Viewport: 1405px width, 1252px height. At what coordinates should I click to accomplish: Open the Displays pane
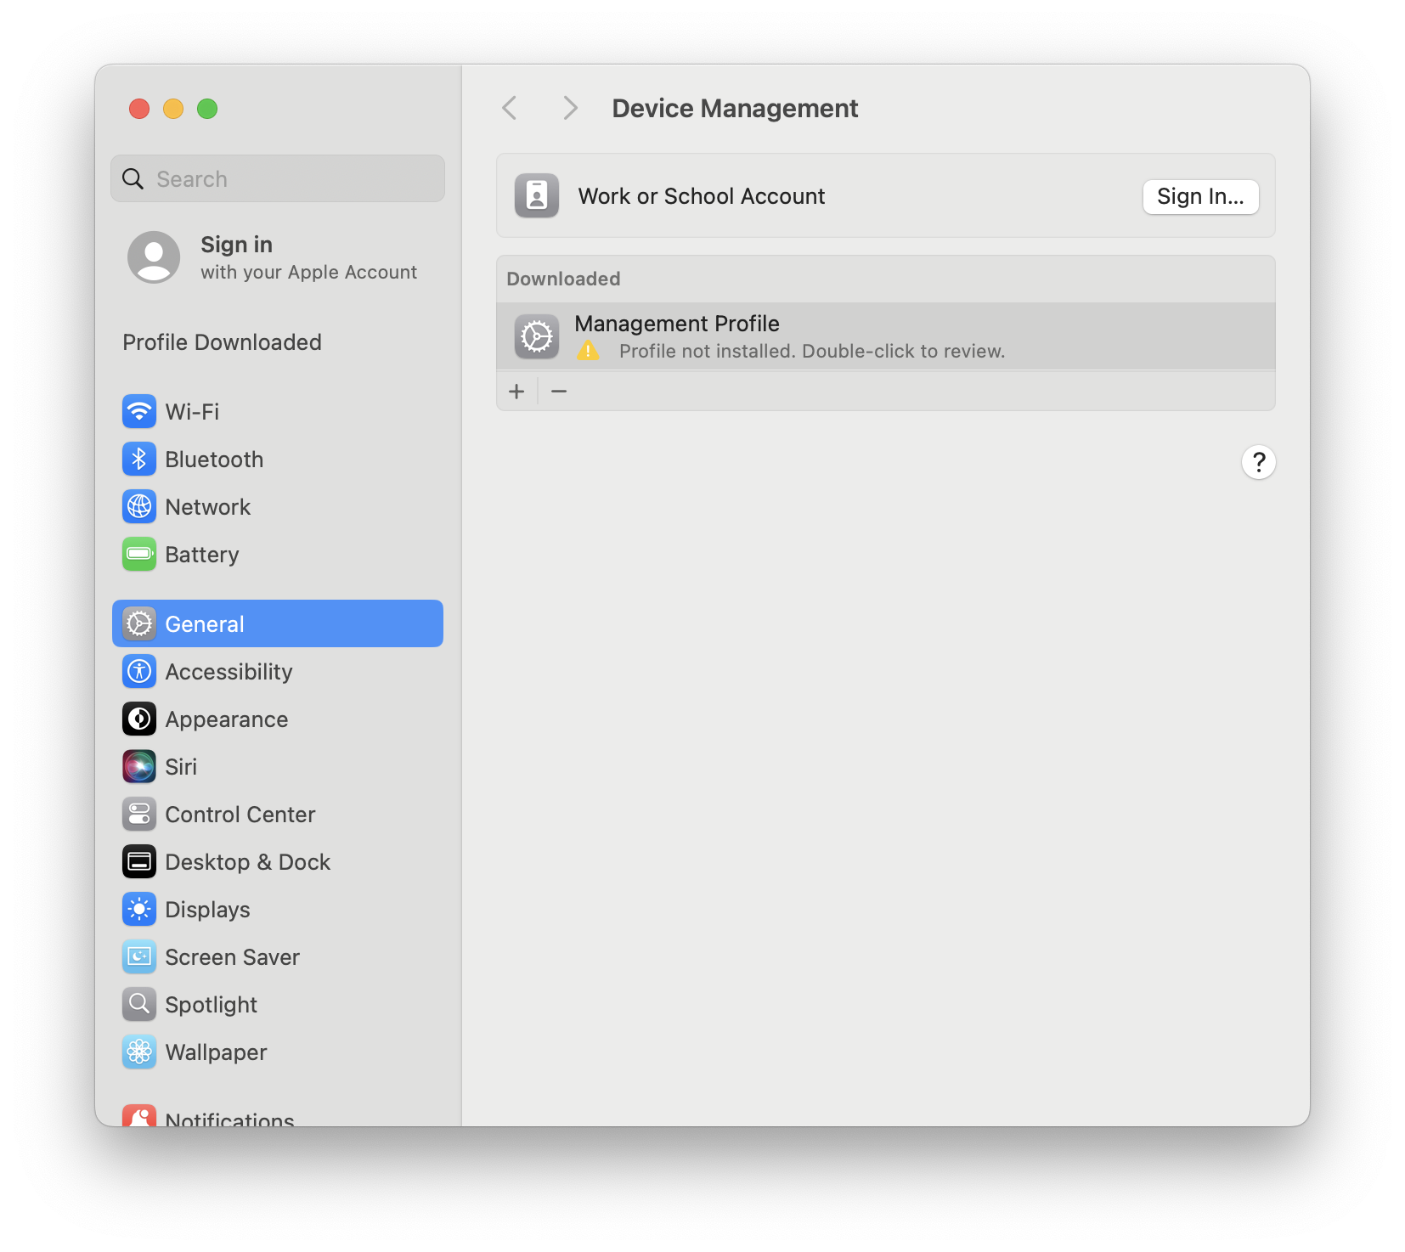(207, 910)
